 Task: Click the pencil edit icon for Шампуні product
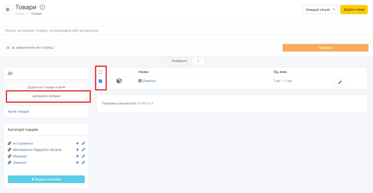point(339,83)
